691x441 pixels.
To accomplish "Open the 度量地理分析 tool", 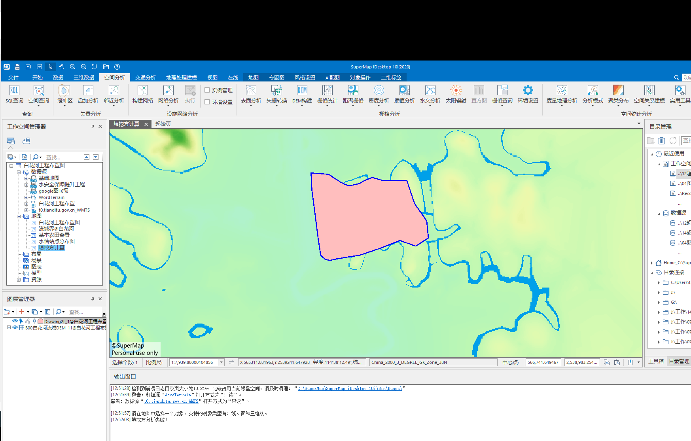I will [x=562, y=95].
